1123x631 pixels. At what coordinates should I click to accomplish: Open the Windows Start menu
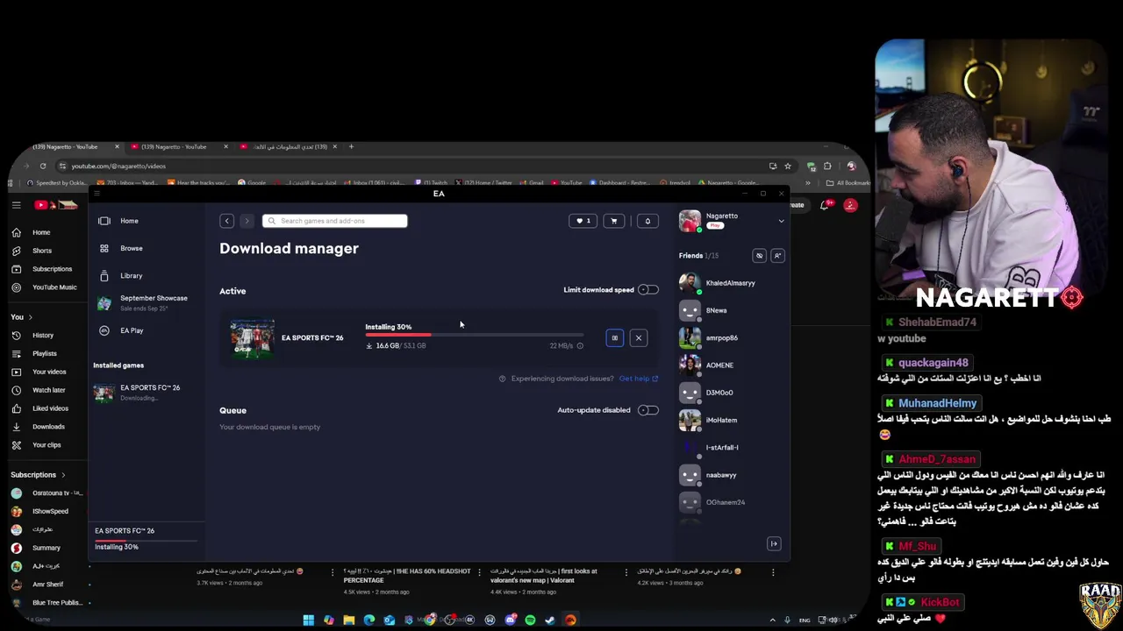point(309,620)
